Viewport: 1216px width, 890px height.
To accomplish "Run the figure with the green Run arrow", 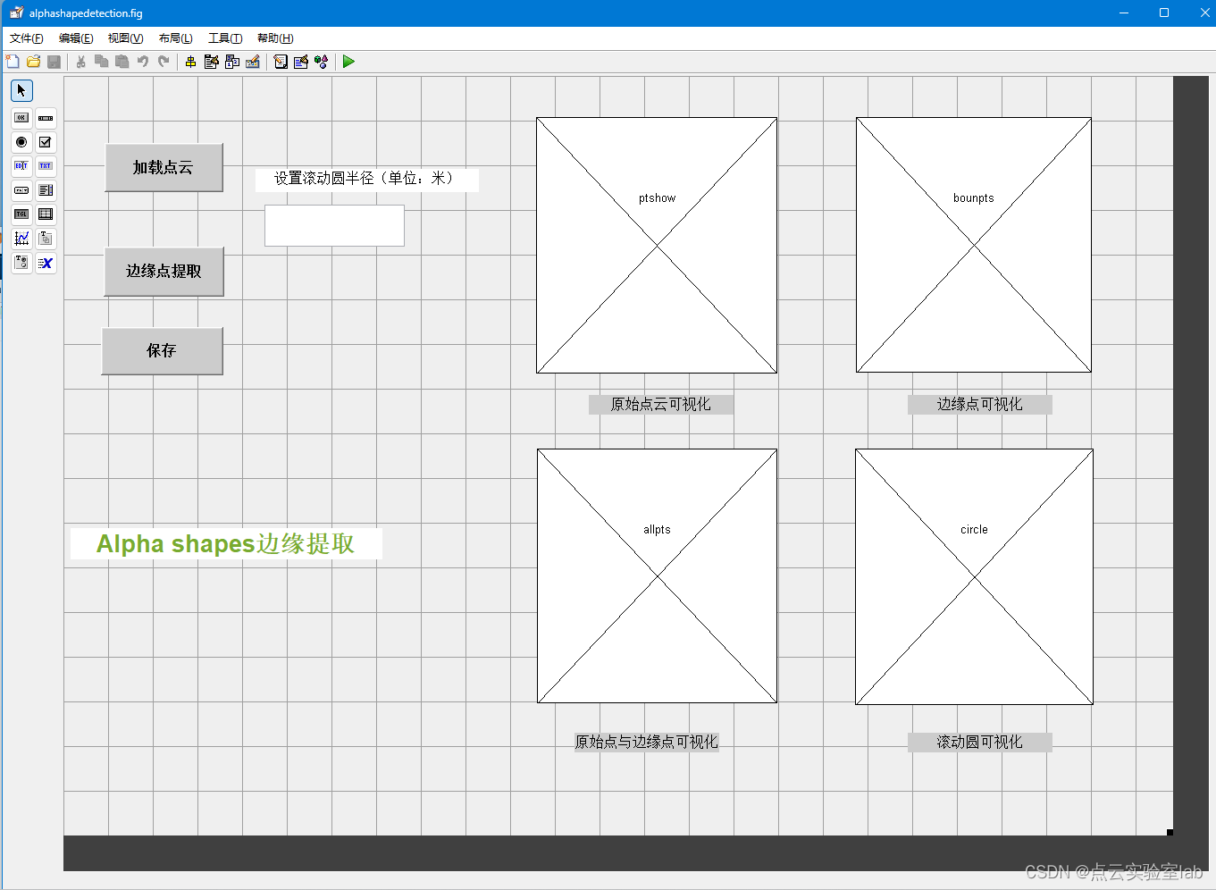I will (348, 62).
